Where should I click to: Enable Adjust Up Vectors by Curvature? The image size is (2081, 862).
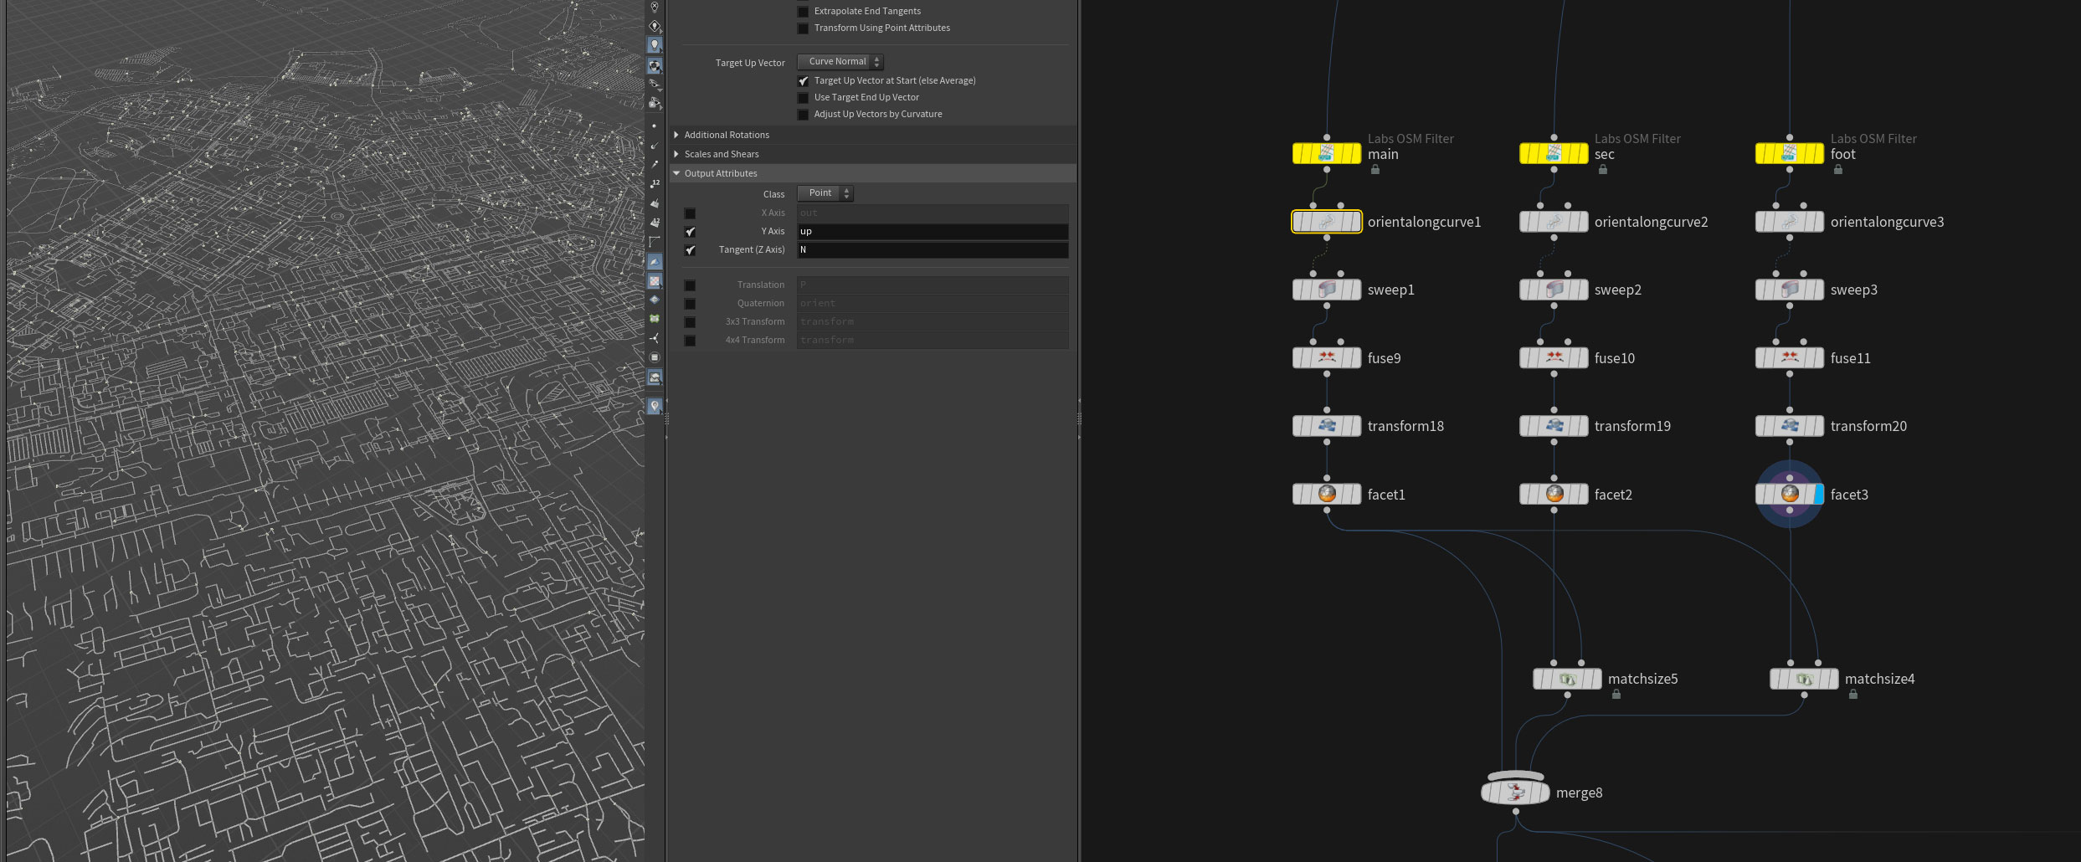[x=803, y=115]
